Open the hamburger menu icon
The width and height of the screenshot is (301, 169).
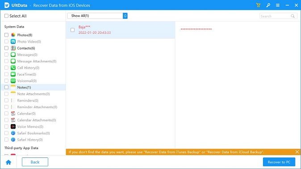(278, 5)
